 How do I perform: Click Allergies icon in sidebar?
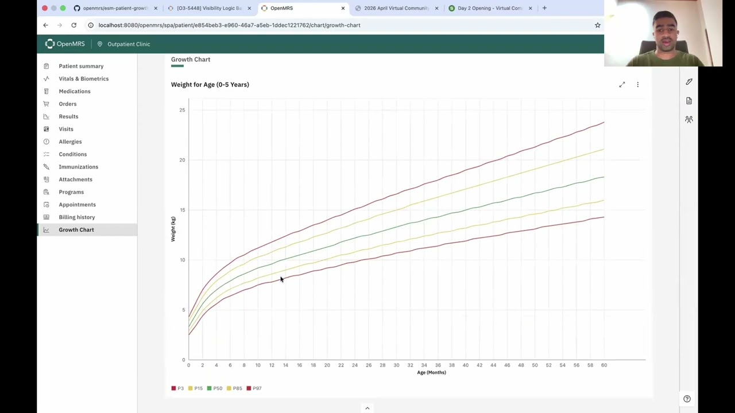tap(47, 142)
